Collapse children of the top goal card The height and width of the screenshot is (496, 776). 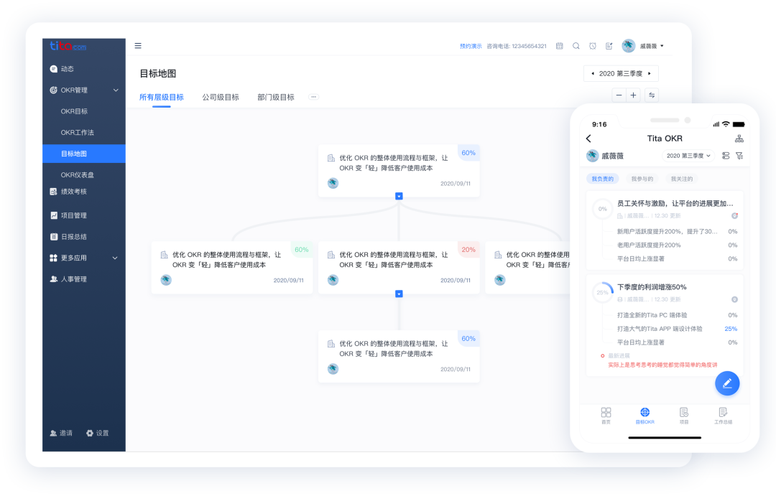click(399, 197)
